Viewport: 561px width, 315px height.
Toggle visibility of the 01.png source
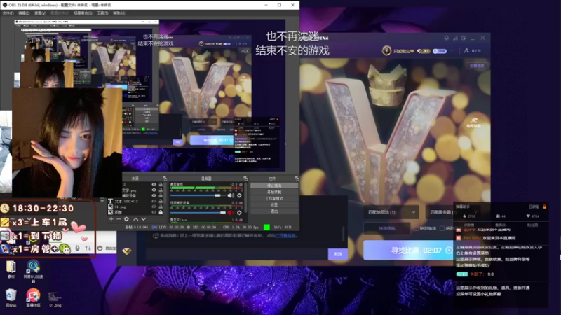click(x=154, y=206)
